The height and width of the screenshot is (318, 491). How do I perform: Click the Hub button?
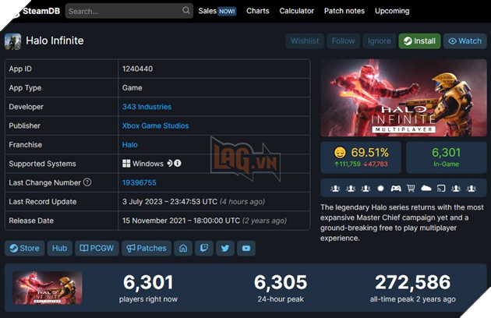pyautogui.click(x=59, y=248)
